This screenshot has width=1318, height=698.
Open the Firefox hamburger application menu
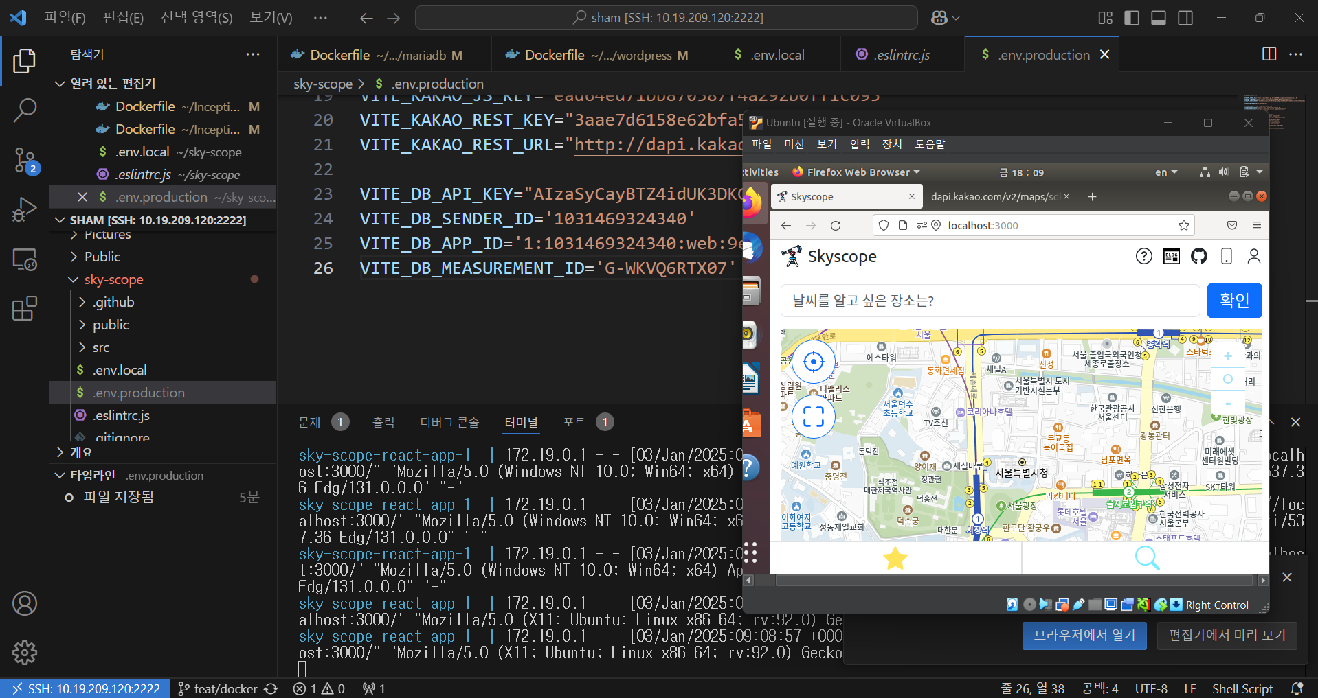(1257, 226)
